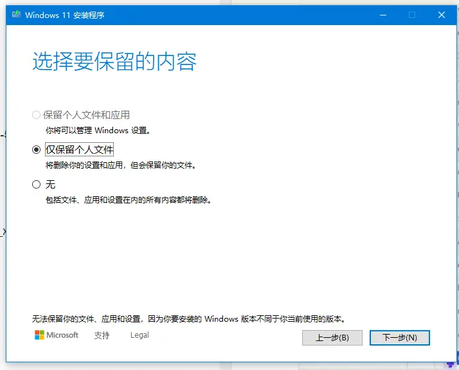
Task: Click the Microsoft logo
Action: (x=57, y=335)
